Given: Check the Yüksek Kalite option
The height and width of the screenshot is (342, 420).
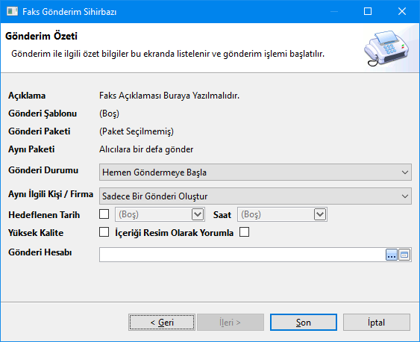Looking at the screenshot, I should point(104,232).
